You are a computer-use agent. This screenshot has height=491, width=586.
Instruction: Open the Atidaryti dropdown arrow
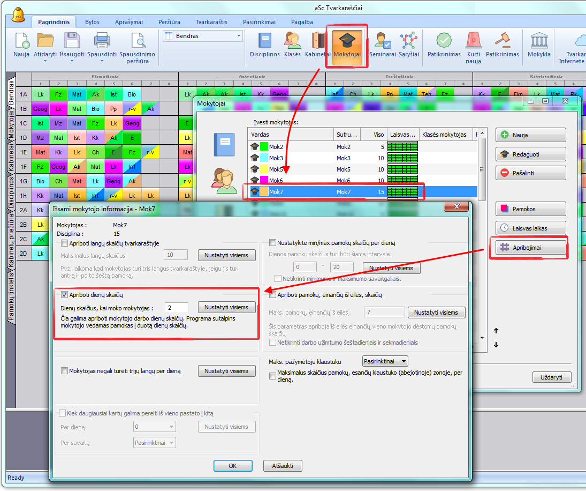pos(45,61)
